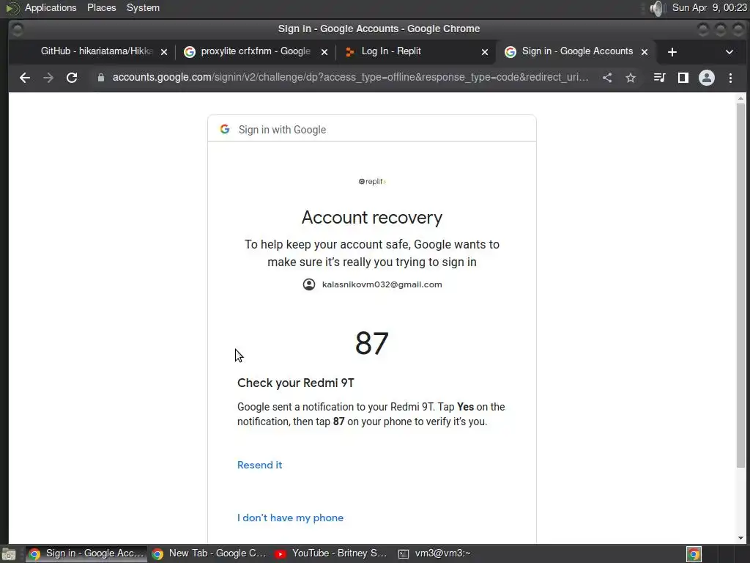Click the page vertical scrollbar
750x563 pixels.
point(740,285)
